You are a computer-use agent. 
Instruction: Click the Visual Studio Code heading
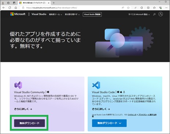pyautogui.click(x=103, y=92)
